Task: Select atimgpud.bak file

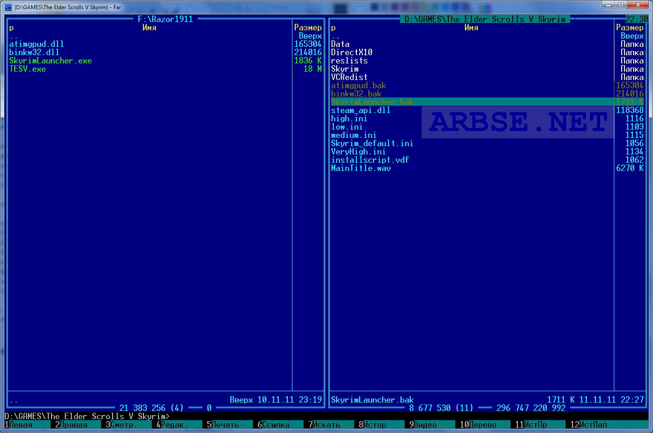Action: 359,85
